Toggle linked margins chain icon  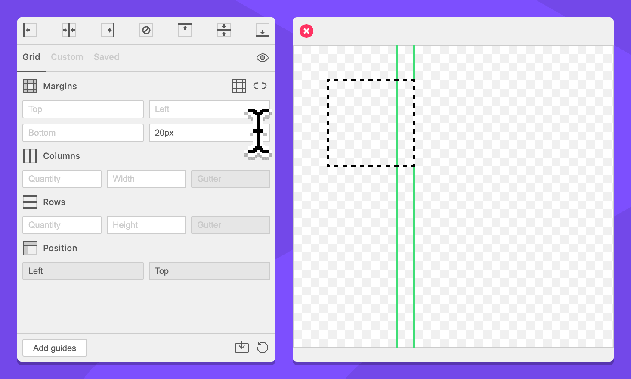[260, 86]
